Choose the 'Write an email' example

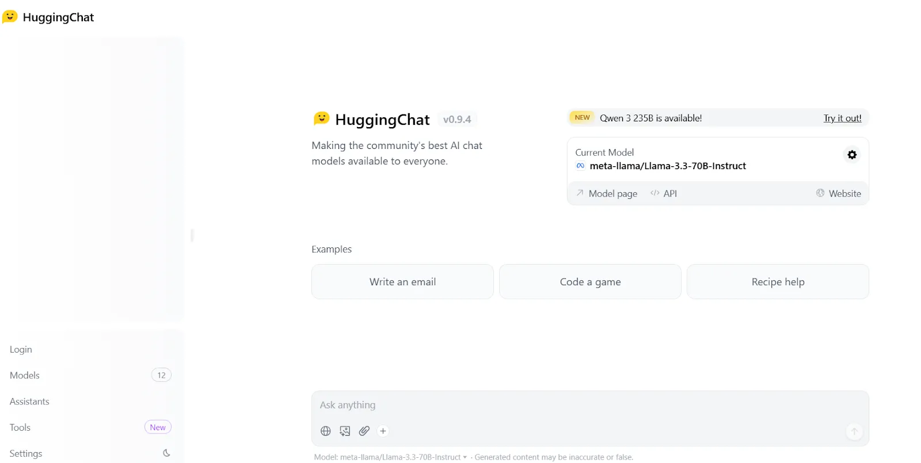coord(402,282)
